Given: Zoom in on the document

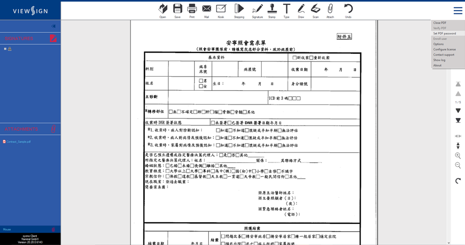Looking at the screenshot, I should click(458, 155).
